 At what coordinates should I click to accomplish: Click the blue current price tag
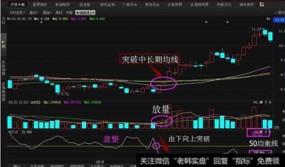(x=279, y=20)
